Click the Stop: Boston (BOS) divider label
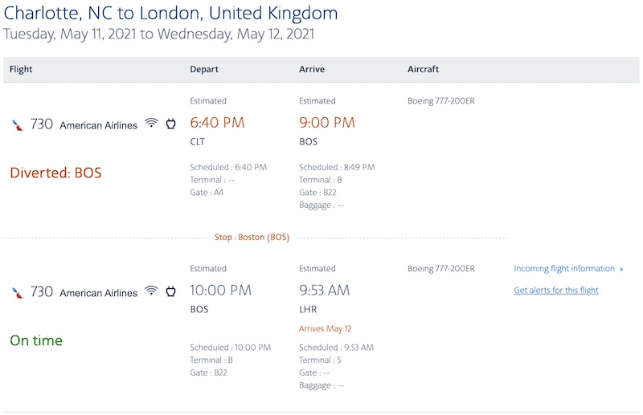Screen dimensions: 643x415 pos(252,238)
